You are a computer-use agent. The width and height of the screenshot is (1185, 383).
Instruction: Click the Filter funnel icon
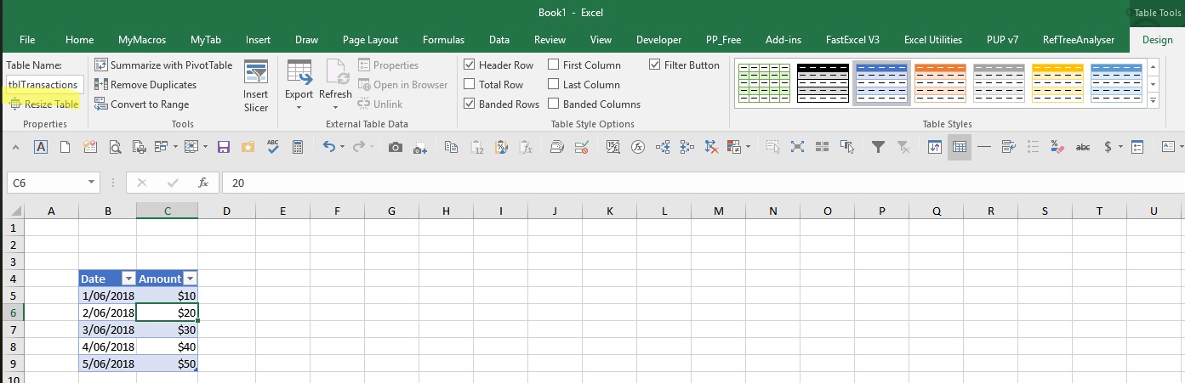879,147
